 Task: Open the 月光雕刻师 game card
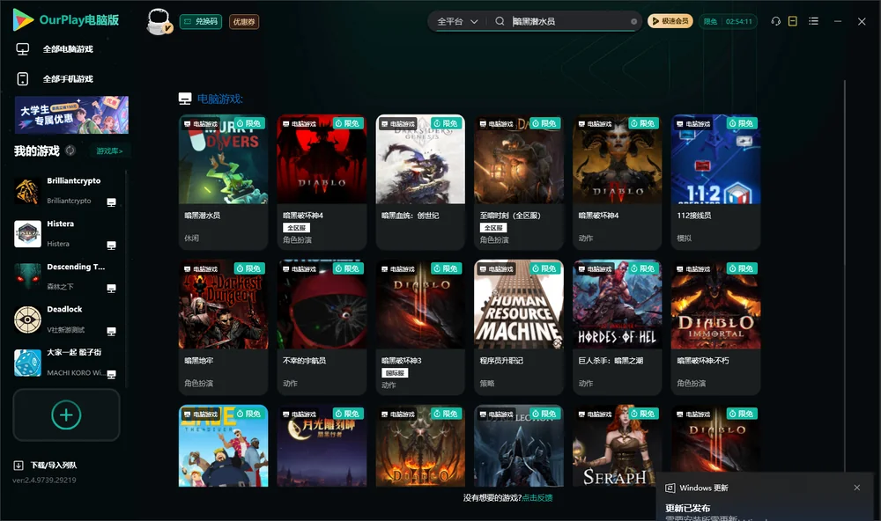322,446
